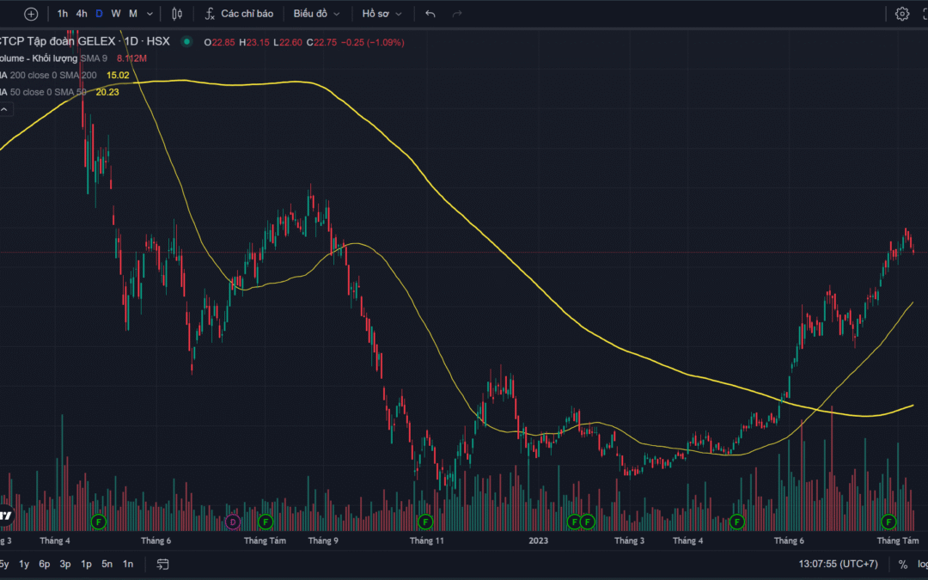Collapse the indicator legend chevron

tap(5, 109)
